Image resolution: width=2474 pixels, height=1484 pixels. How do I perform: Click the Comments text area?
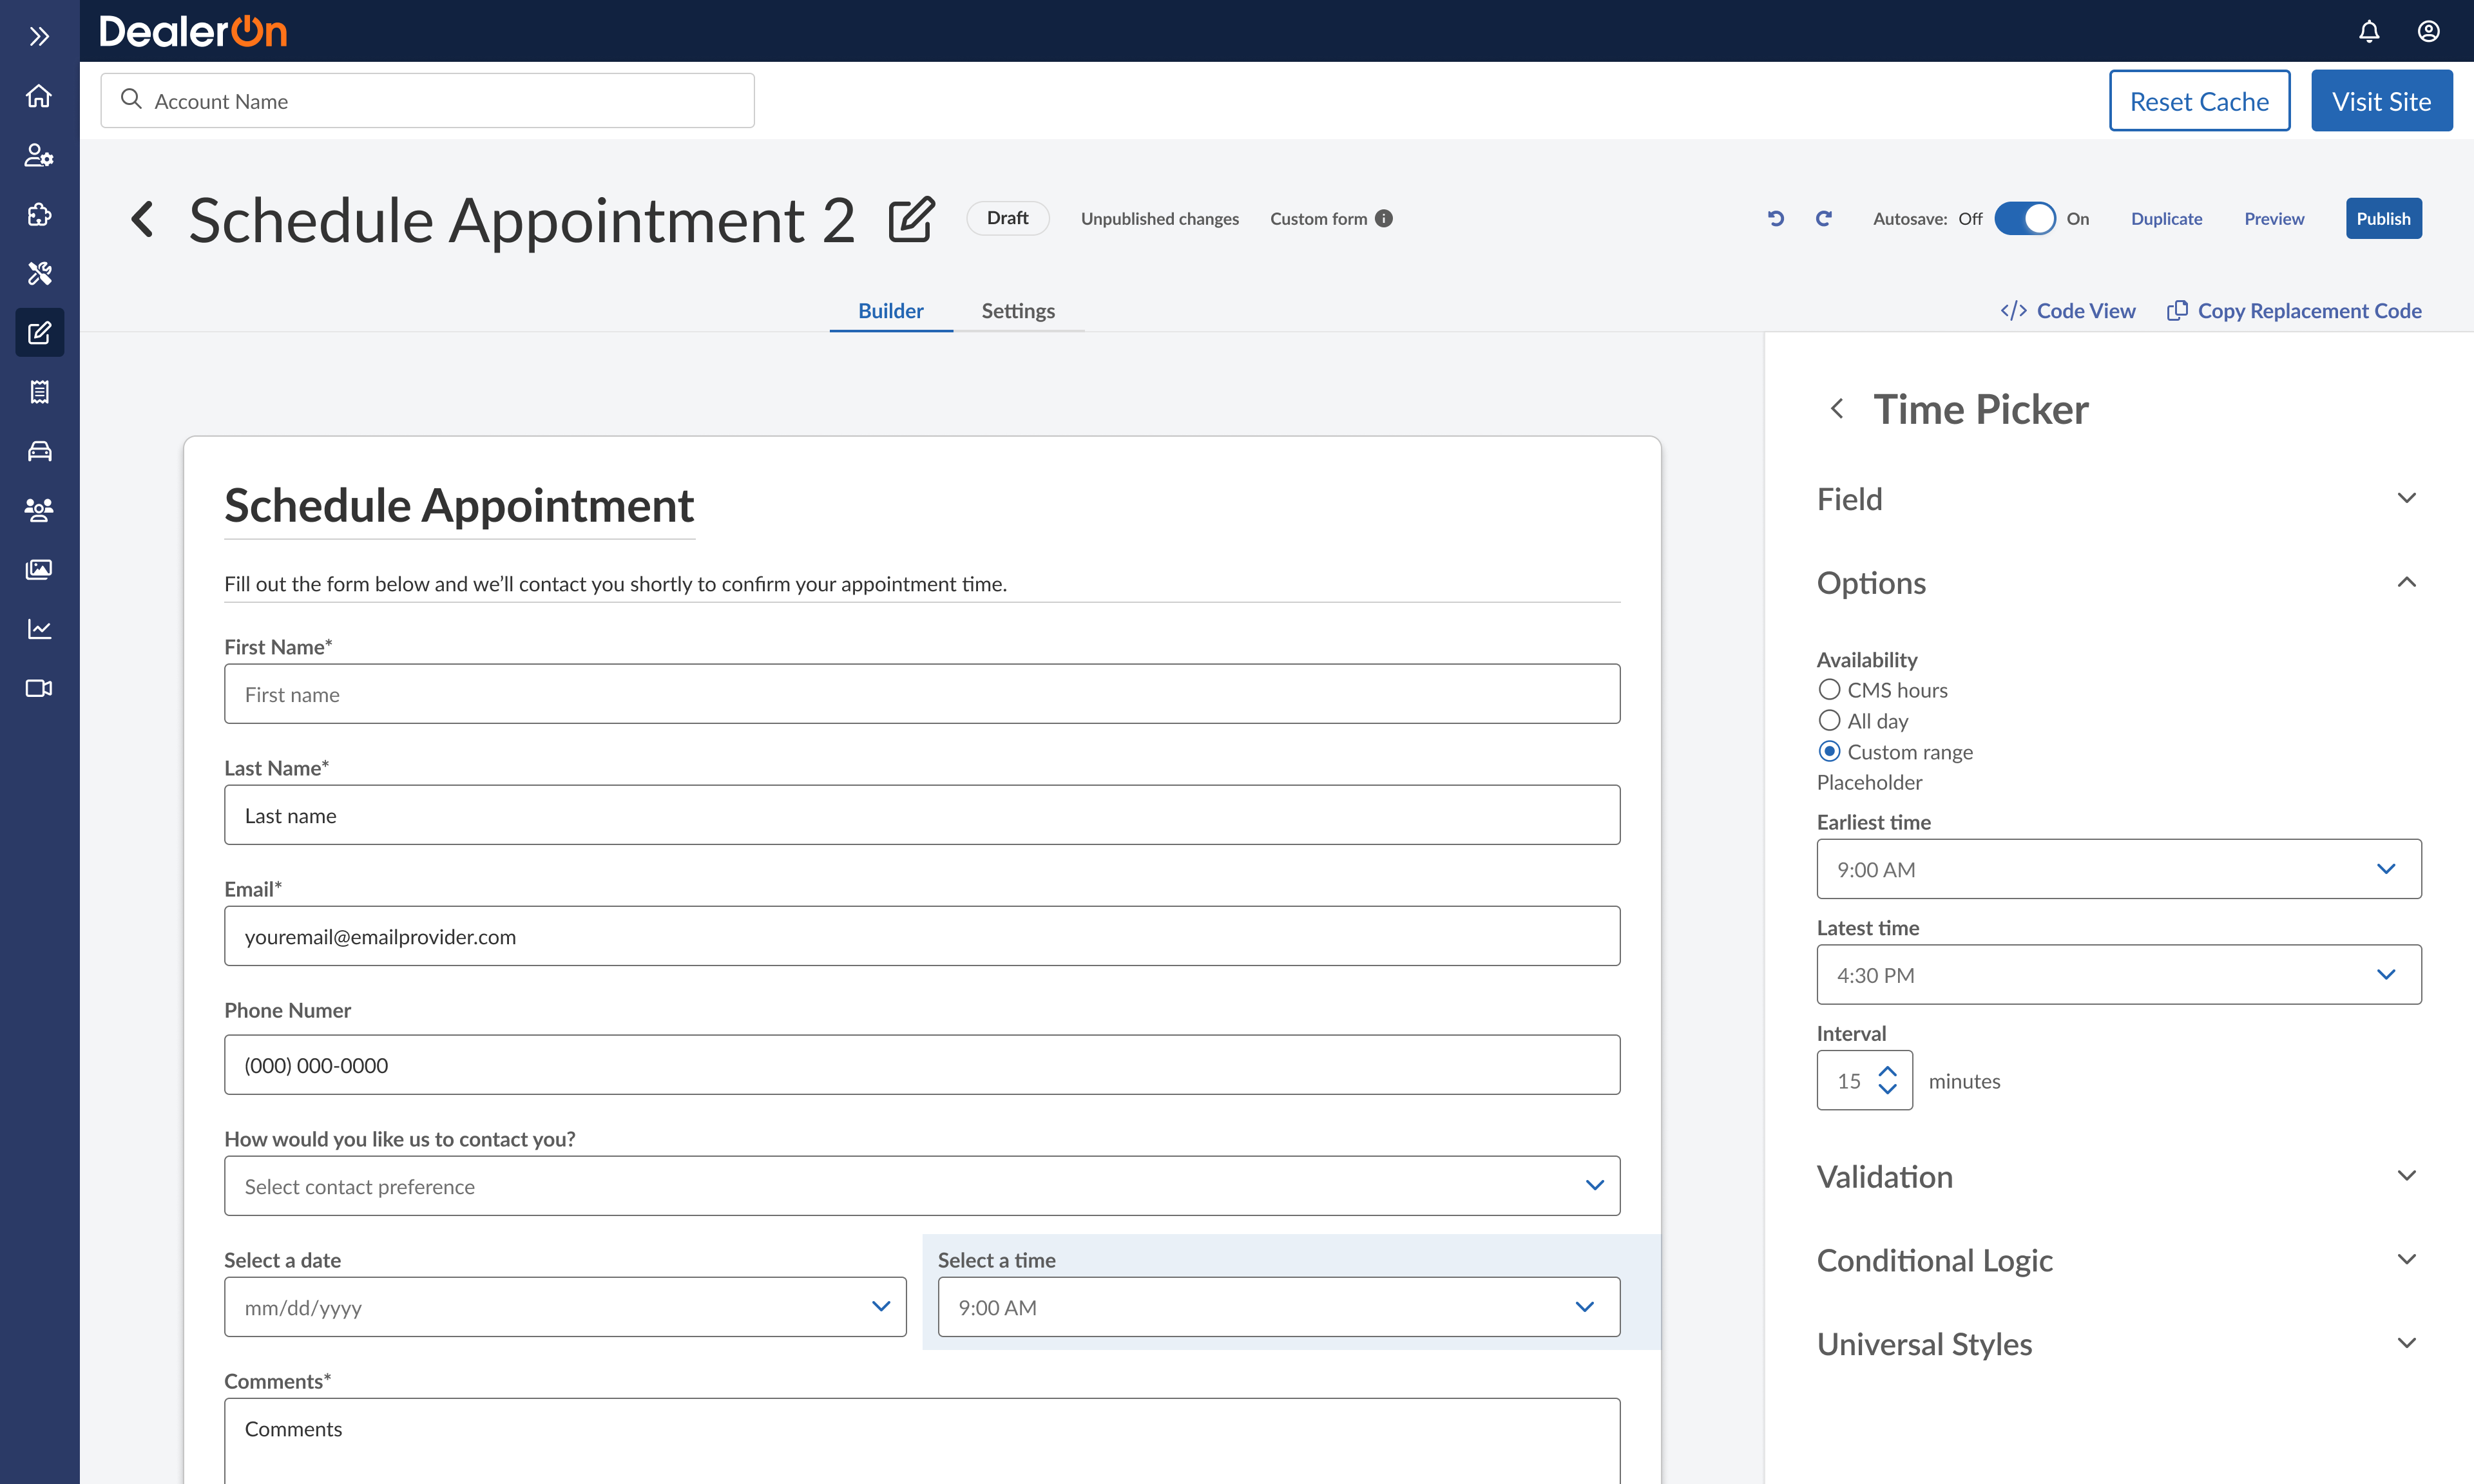(922, 1441)
